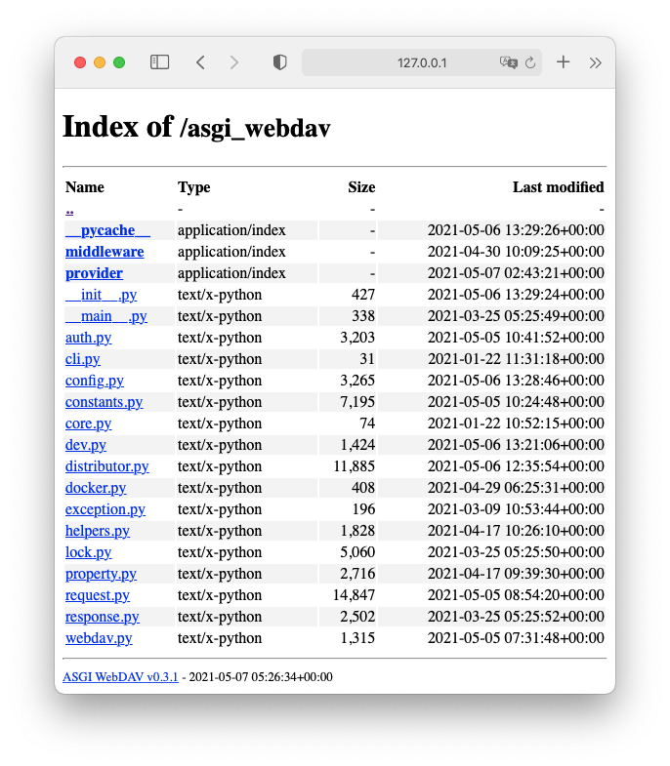The height and width of the screenshot is (766, 670).
Task: Open dev.py file link
Action: (86, 445)
